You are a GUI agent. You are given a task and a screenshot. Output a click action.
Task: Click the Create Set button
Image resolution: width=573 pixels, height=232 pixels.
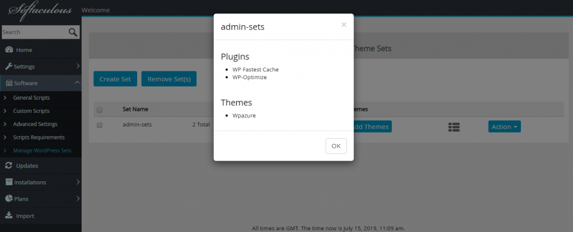(x=115, y=79)
